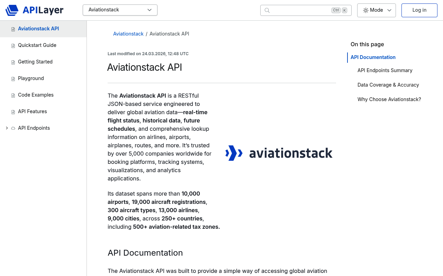Click the Ctrl K shortcut badge

339,10
